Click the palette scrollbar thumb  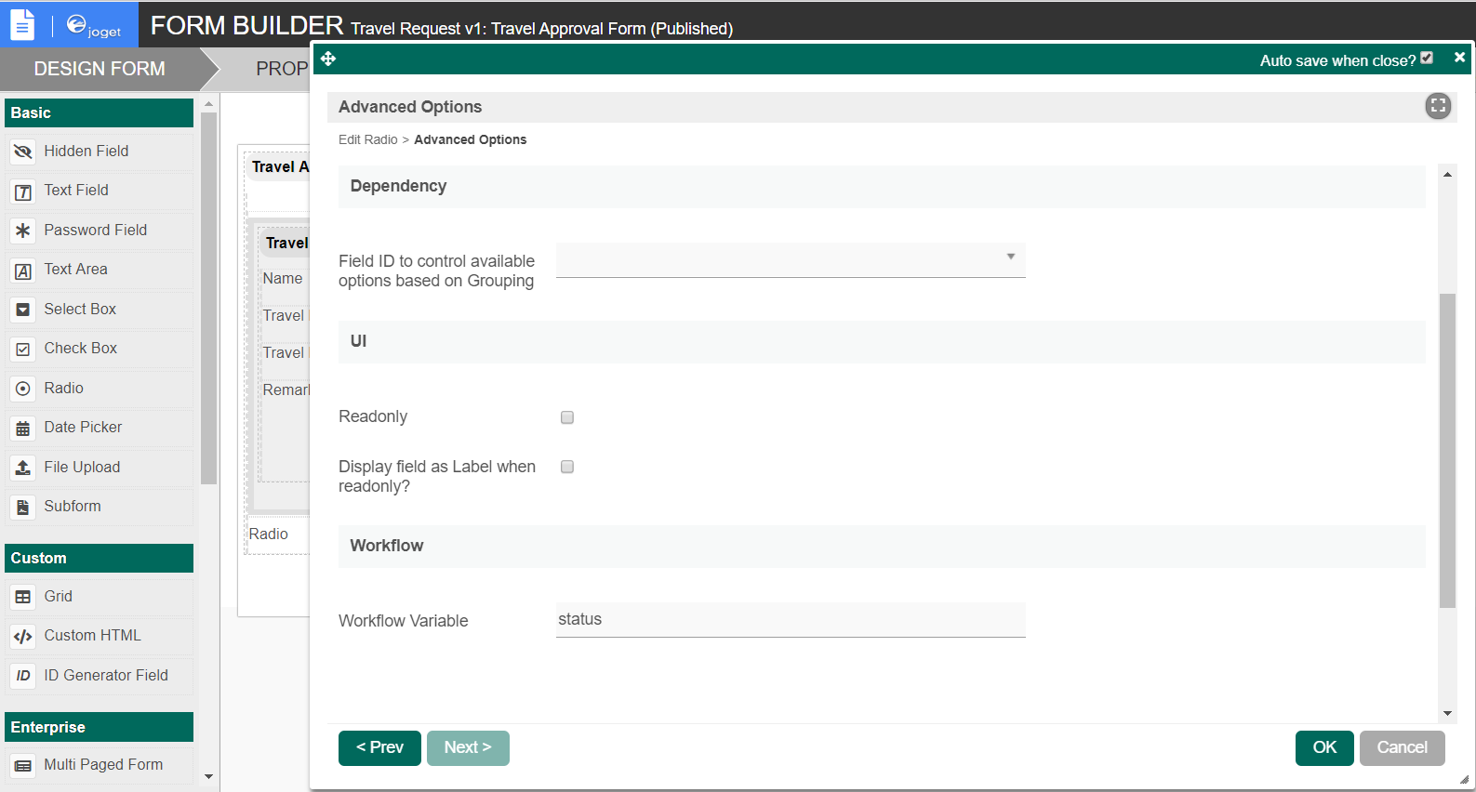208,298
